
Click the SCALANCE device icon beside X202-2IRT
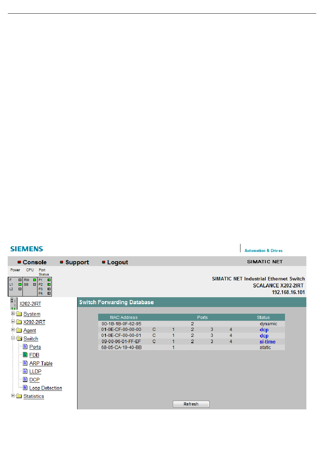[14, 303]
